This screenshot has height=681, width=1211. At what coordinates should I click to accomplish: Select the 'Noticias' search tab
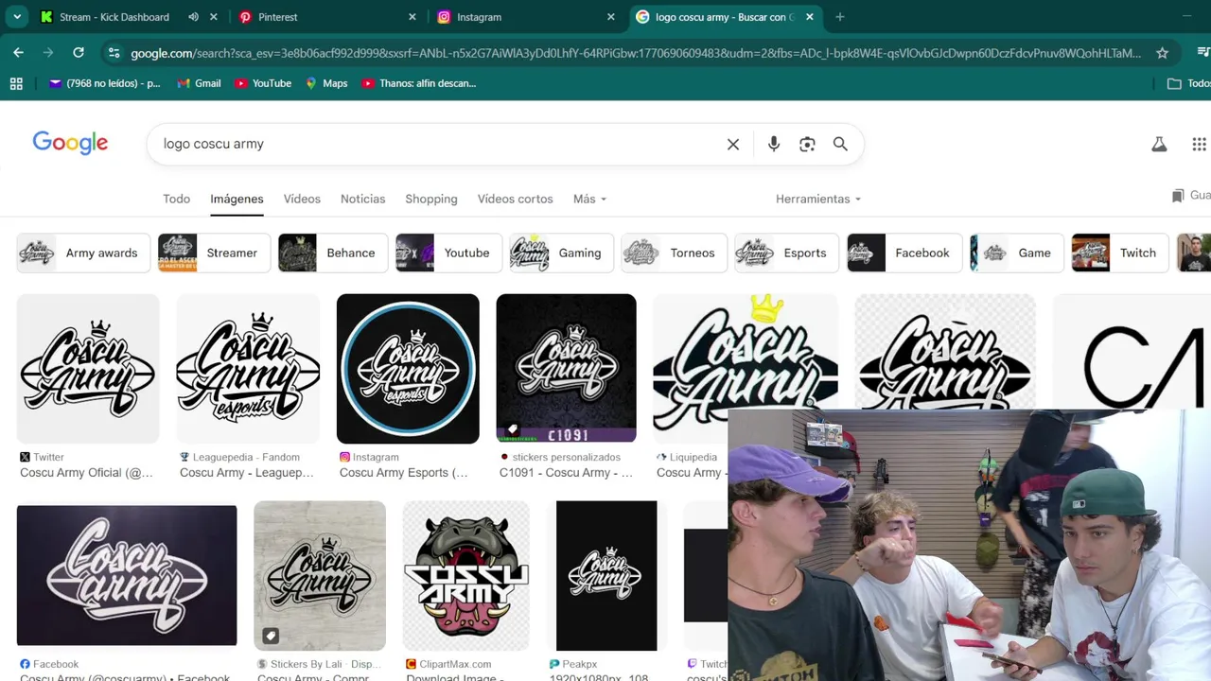[362, 199]
